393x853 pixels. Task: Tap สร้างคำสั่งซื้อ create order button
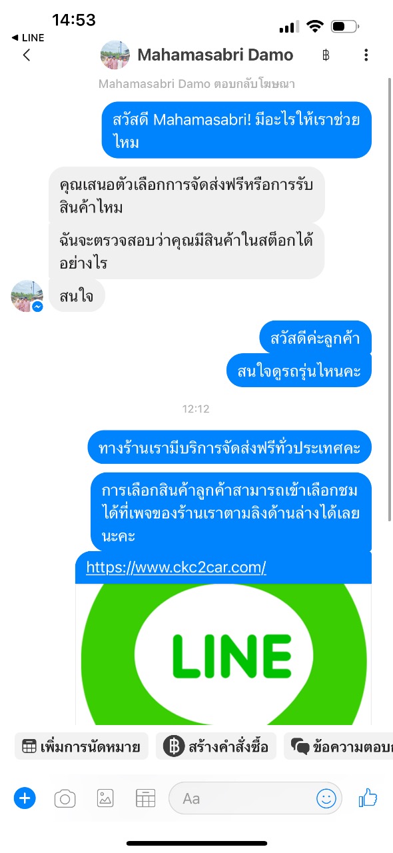[x=216, y=746]
